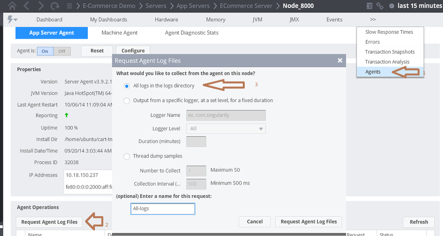
Task: Switch to the Machine Agent tab
Action: pyautogui.click(x=119, y=33)
